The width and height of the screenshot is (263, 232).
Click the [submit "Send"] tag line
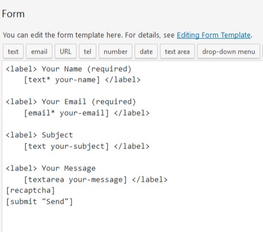pos(39,202)
